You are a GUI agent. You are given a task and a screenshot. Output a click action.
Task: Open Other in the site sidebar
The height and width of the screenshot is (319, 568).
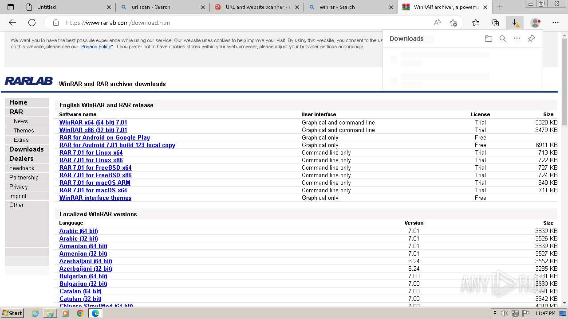16,205
